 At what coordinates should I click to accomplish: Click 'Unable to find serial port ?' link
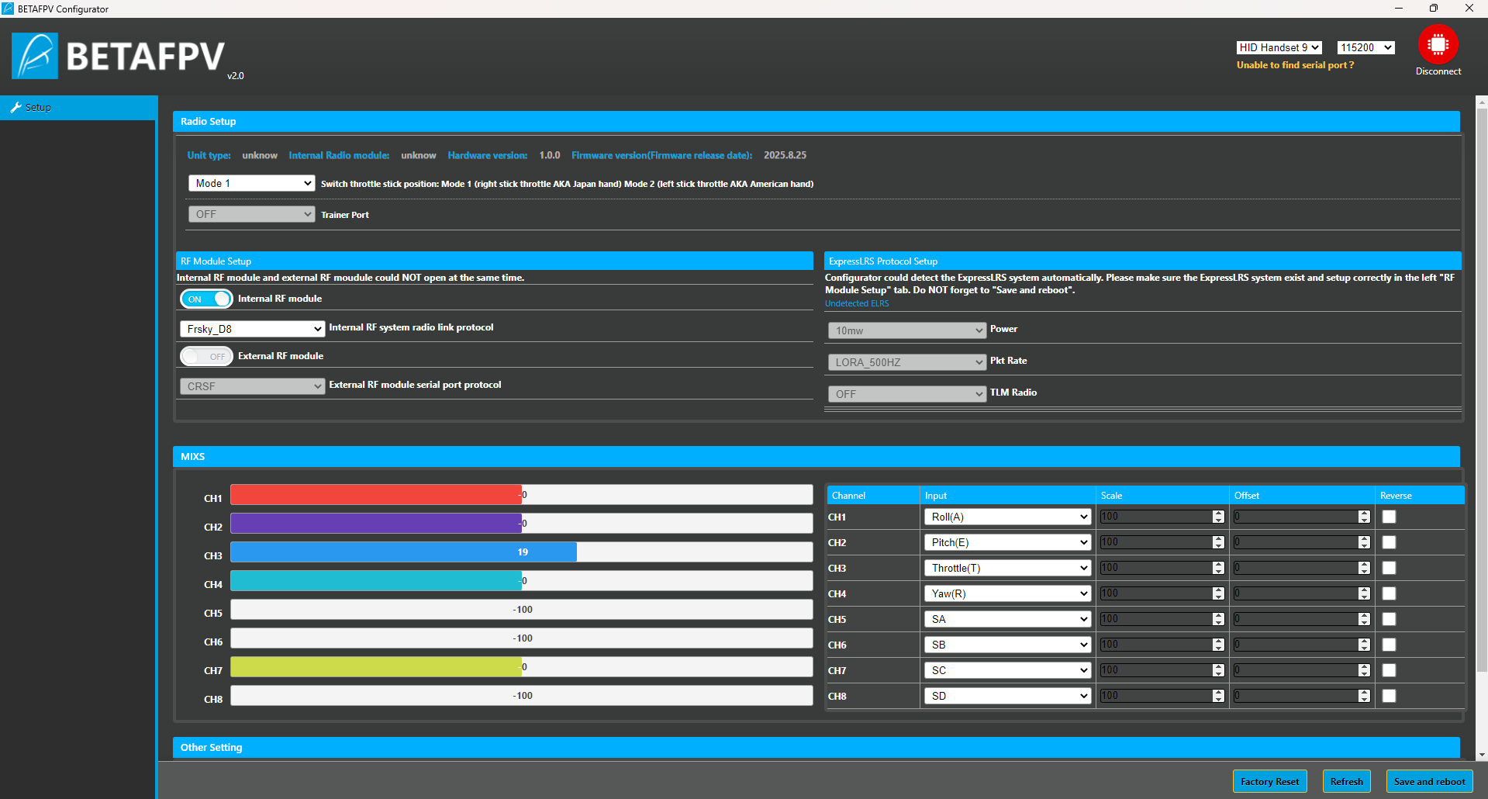[x=1296, y=65]
